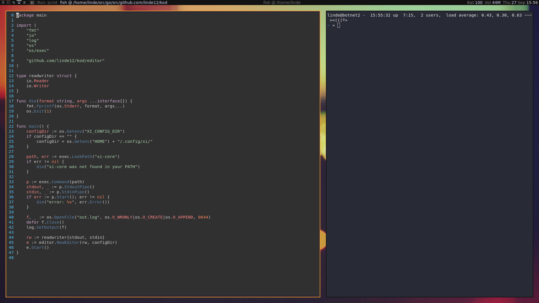Switch to the terminal workspace tag icon
Viewport: 539px width, 303px height.
tap(8, 3)
